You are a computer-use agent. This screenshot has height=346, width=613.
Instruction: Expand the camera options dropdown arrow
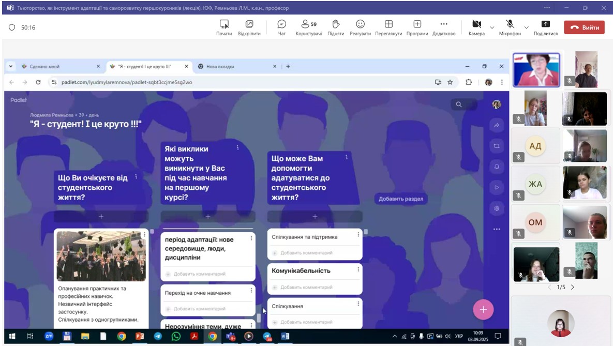[492, 27]
